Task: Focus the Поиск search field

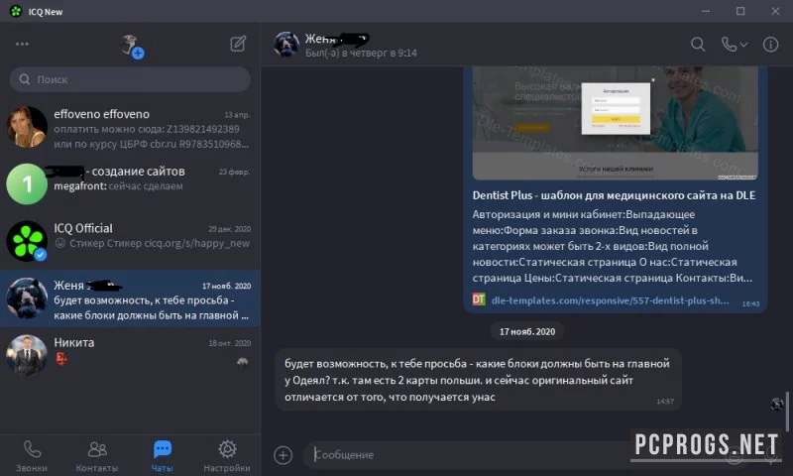Action: click(130, 79)
